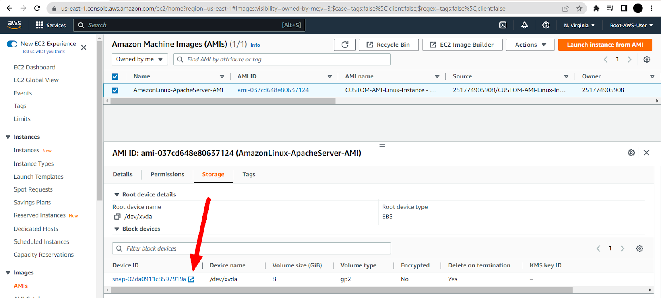Collapse the Block devices section
This screenshot has height=298, width=661.
tap(117, 229)
